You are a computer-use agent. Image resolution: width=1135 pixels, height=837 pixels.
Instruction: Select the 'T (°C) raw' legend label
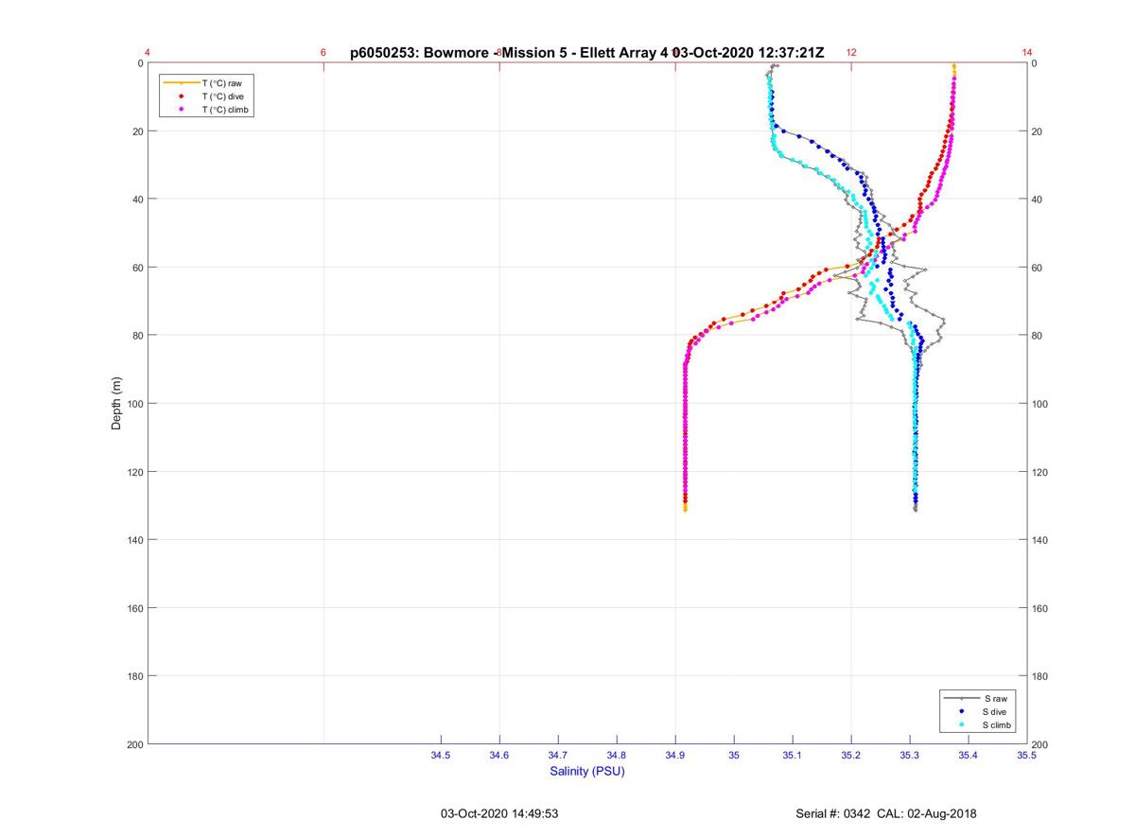[222, 83]
